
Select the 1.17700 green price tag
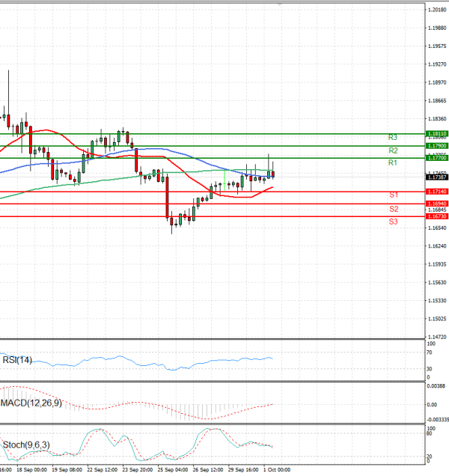pyautogui.click(x=436, y=158)
